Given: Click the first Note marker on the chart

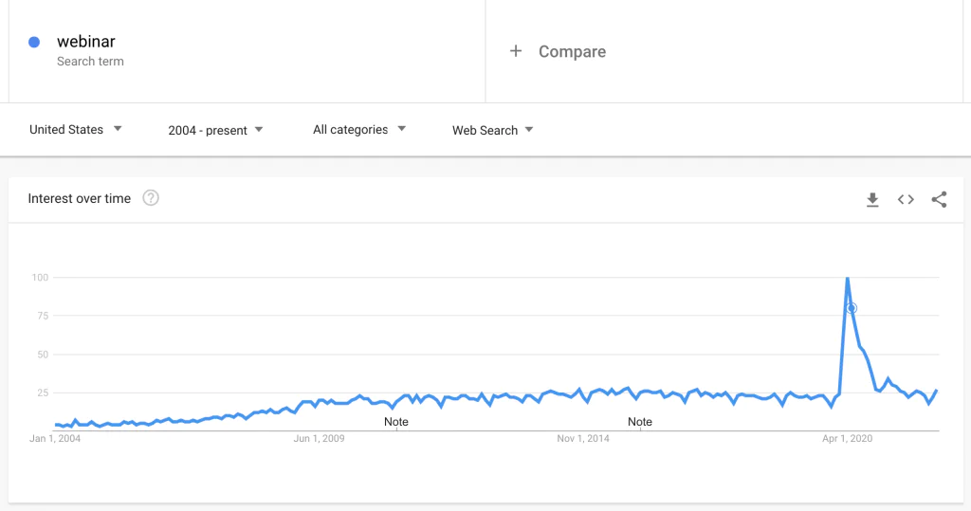Looking at the screenshot, I should 395,422.
